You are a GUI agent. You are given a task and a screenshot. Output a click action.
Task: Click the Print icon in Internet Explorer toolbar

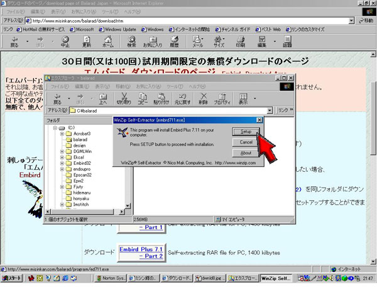click(241, 42)
